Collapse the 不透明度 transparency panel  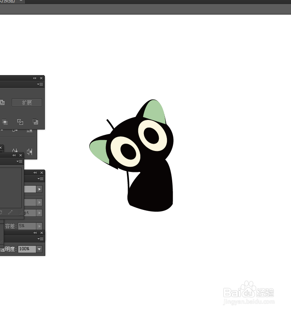35,233
